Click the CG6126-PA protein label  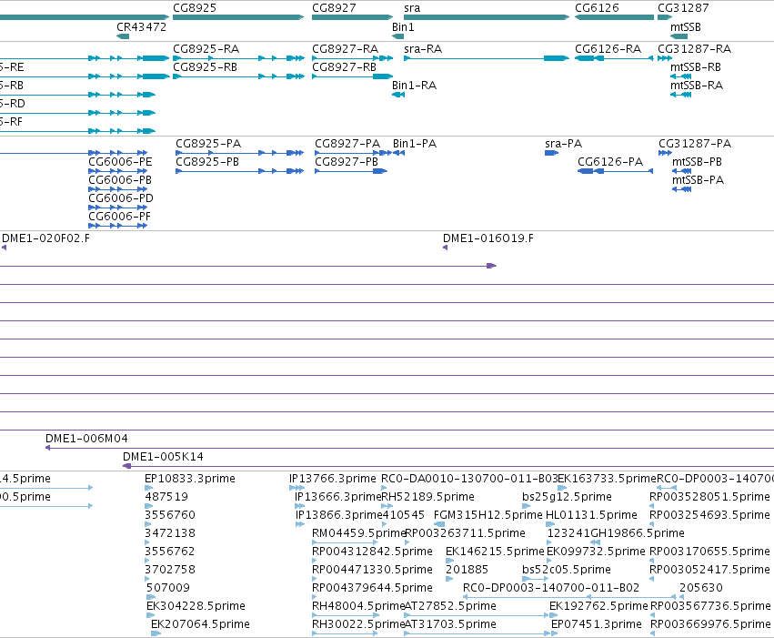610,162
